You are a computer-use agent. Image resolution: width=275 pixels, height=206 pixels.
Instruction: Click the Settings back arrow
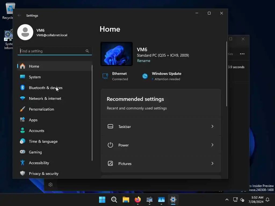tap(19, 15)
